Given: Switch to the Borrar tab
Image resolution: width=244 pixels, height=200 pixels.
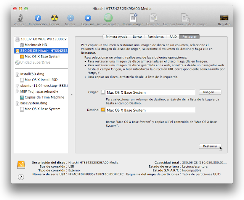Looking at the screenshot, I should click(x=137, y=37).
